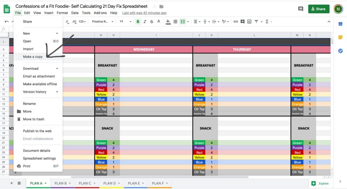Open the File menu
Image resolution: width=347 pixels, height=189 pixels.
click(x=18, y=13)
